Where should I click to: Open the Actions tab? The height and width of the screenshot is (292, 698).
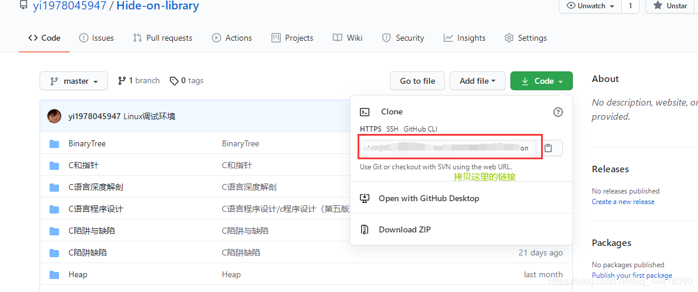coord(232,38)
